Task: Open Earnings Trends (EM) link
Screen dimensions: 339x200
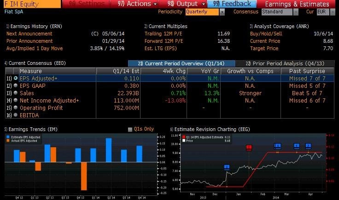Action: (31, 129)
